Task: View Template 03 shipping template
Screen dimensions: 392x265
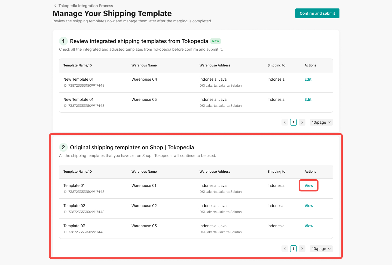Action: pyautogui.click(x=309, y=226)
